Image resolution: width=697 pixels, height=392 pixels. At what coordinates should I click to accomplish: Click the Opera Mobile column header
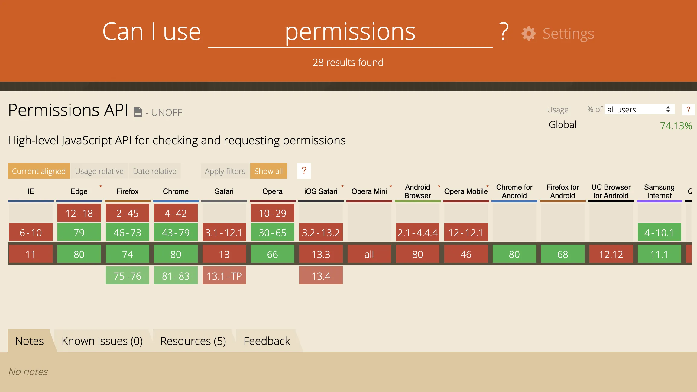(x=466, y=191)
